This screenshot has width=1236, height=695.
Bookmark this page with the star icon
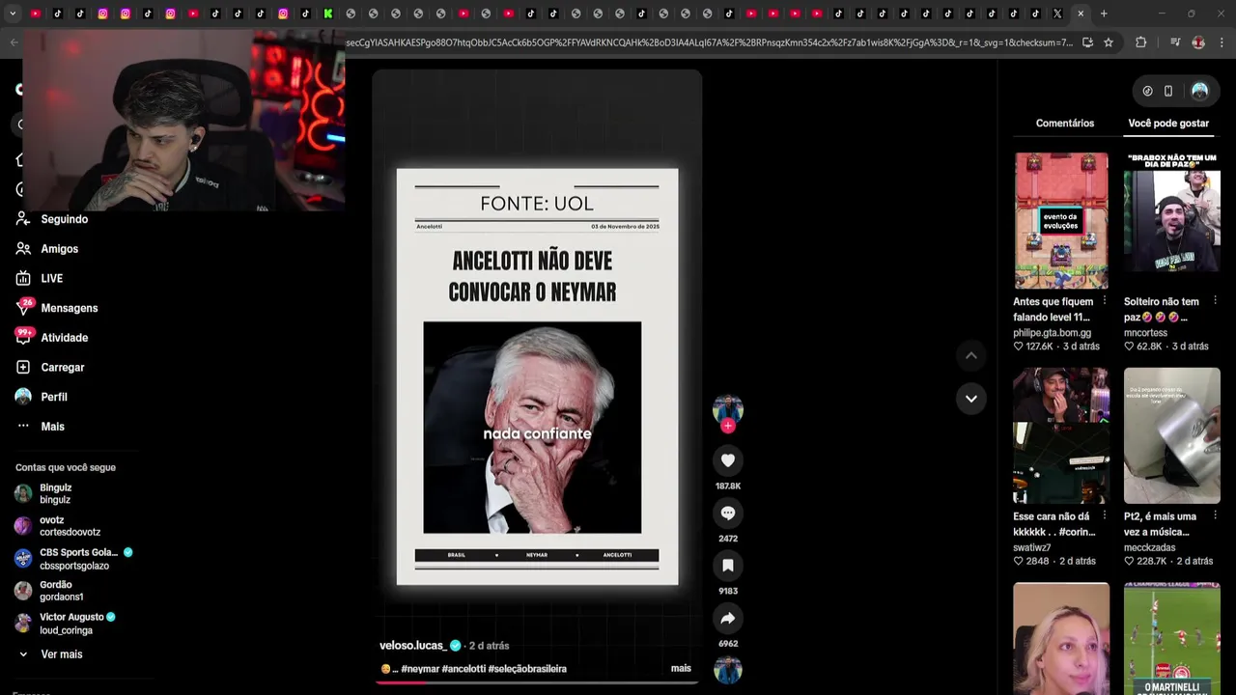[1109, 42]
